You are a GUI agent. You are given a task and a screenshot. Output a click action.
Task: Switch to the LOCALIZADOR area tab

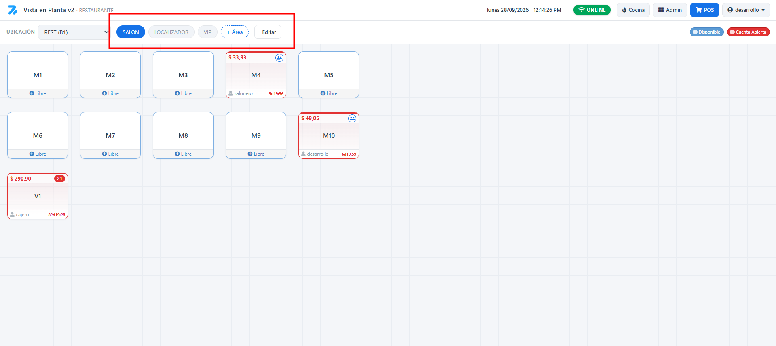pyautogui.click(x=171, y=32)
